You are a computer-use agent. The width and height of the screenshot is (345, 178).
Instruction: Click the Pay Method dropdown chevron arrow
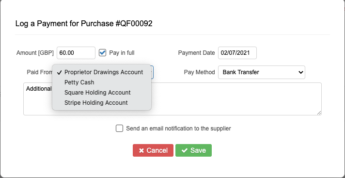300,72
